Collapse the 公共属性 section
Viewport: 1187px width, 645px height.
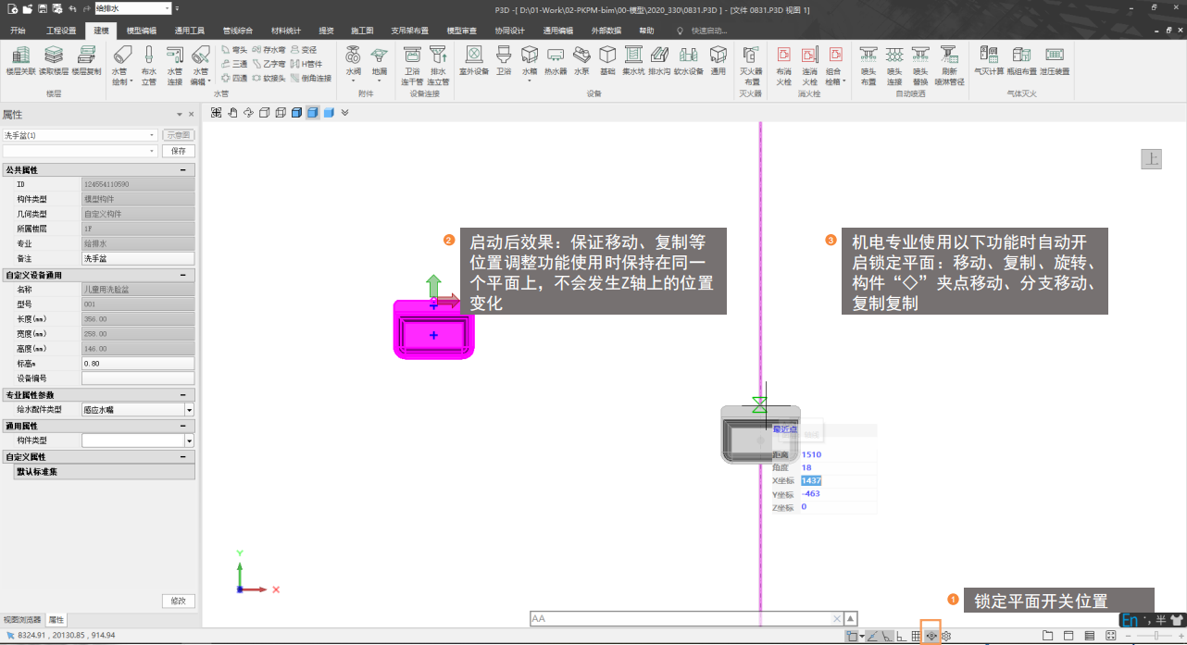point(183,170)
